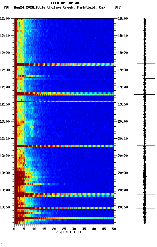Click the 'FREQUENCY (HZ)' axis title
157x247 pixels.
coord(67,232)
